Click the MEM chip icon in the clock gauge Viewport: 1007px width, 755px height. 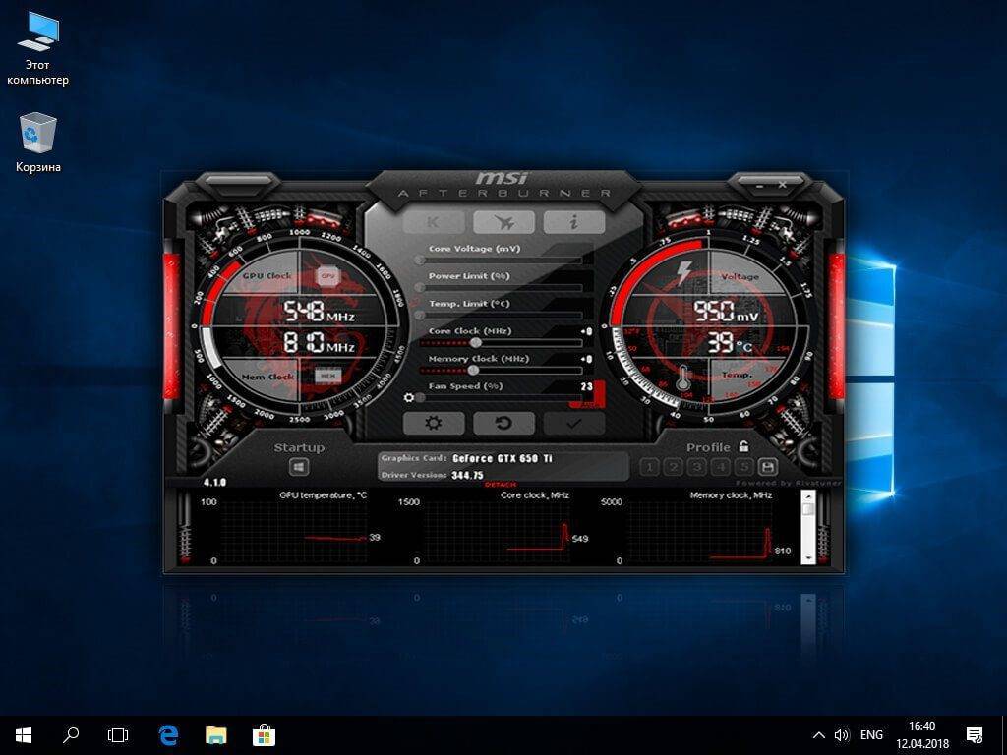[x=325, y=377]
